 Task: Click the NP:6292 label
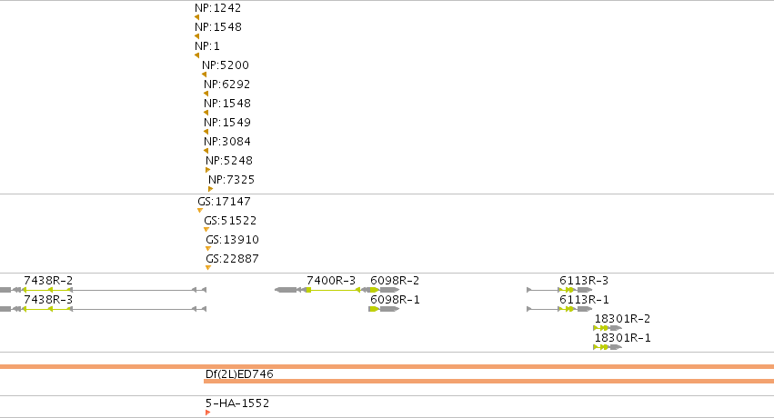click(227, 85)
